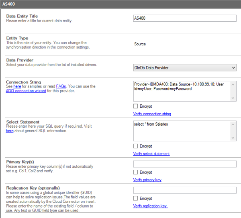Viewport: 241px width, 218px height.
Task: Focus the Replication Key input field
Action: [x=185, y=190]
